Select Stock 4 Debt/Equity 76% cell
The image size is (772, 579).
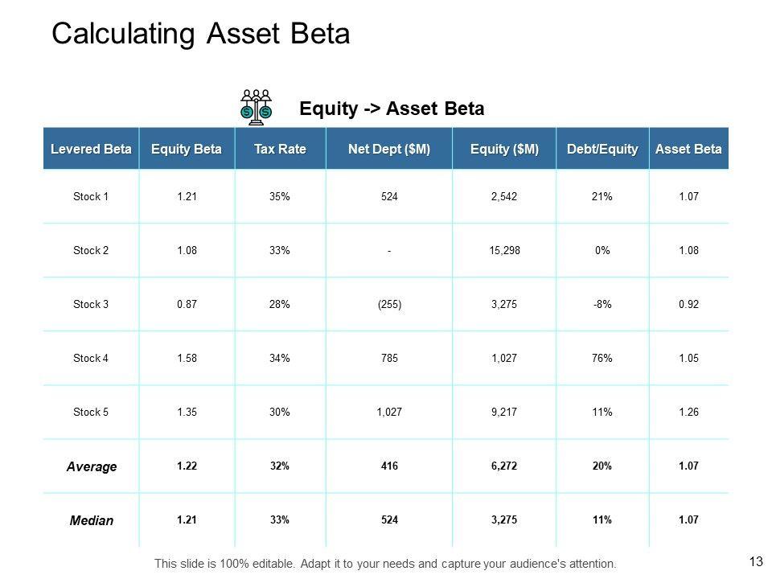tap(602, 358)
